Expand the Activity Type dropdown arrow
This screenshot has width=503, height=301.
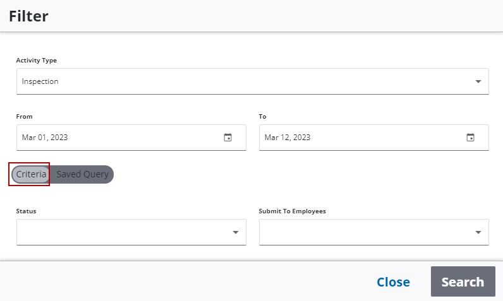(x=478, y=81)
